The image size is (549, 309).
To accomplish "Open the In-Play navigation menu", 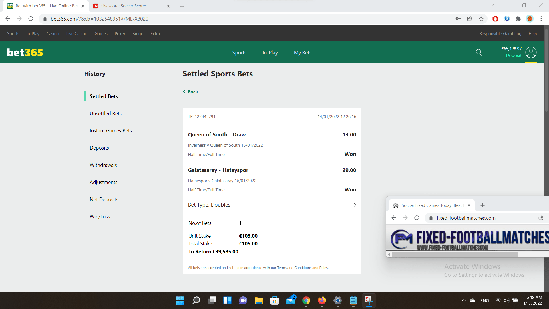I will 270,52.
